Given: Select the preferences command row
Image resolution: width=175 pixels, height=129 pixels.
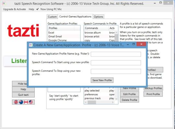Looking at the screenshot, I should coord(99,94).
